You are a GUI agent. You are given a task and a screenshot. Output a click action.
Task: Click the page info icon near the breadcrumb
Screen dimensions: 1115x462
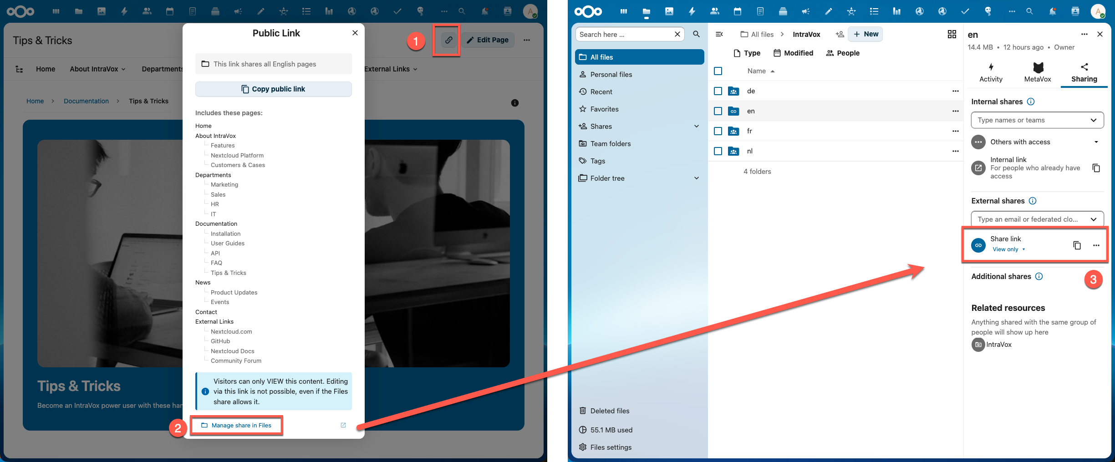515,103
